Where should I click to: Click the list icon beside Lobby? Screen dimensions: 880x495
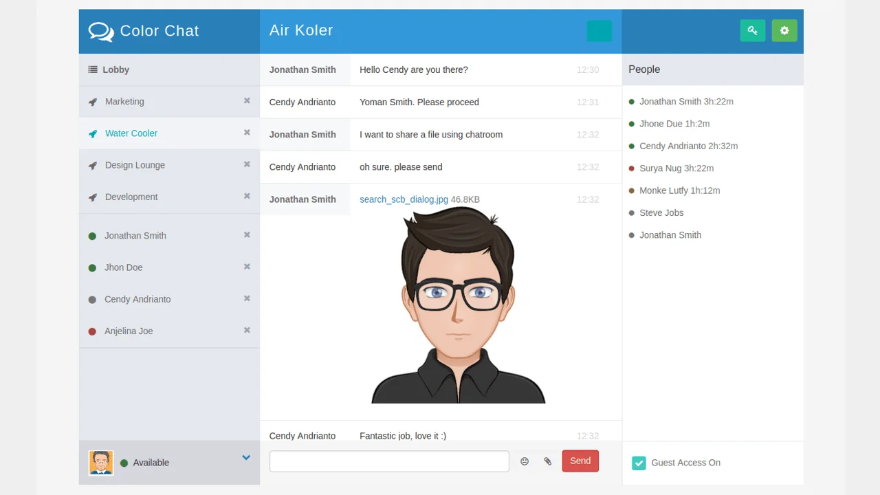point(92,69)
